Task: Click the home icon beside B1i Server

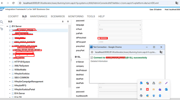Action: point(10,26)
